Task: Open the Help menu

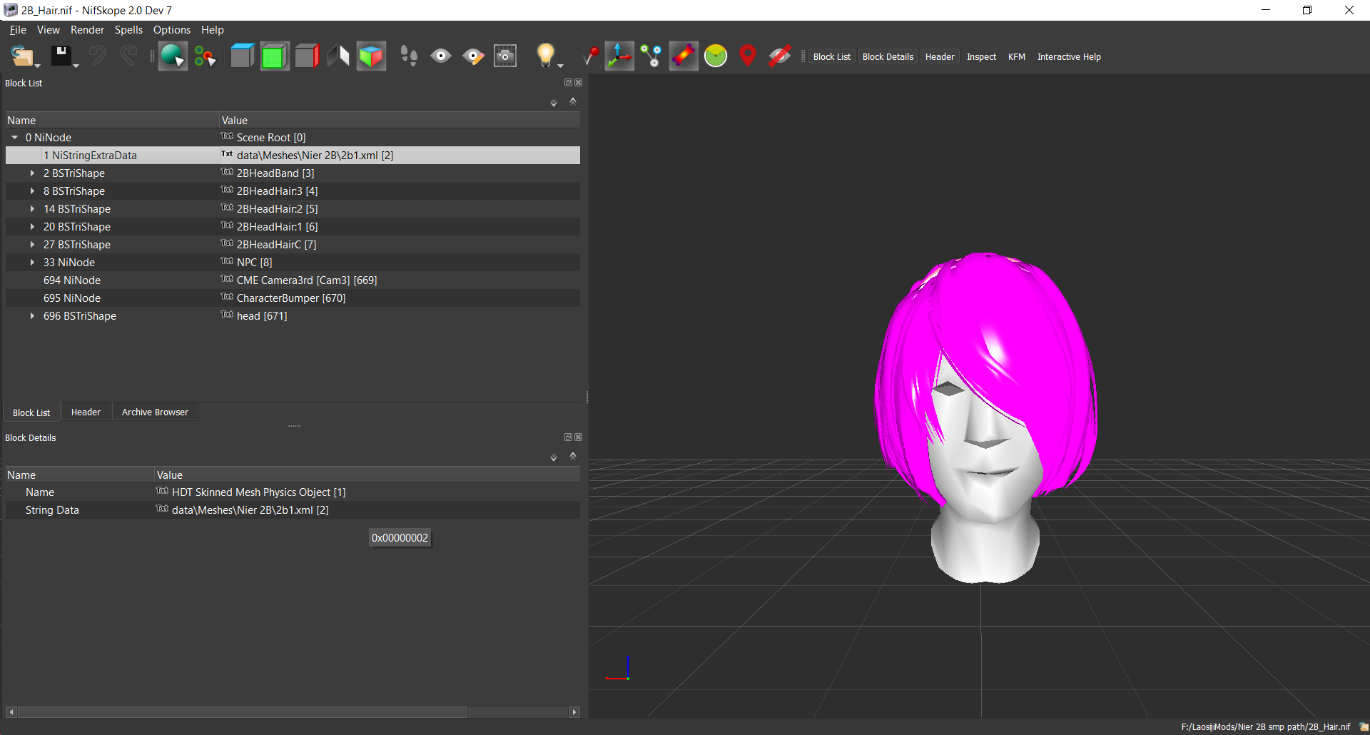Action: (213, 29)
